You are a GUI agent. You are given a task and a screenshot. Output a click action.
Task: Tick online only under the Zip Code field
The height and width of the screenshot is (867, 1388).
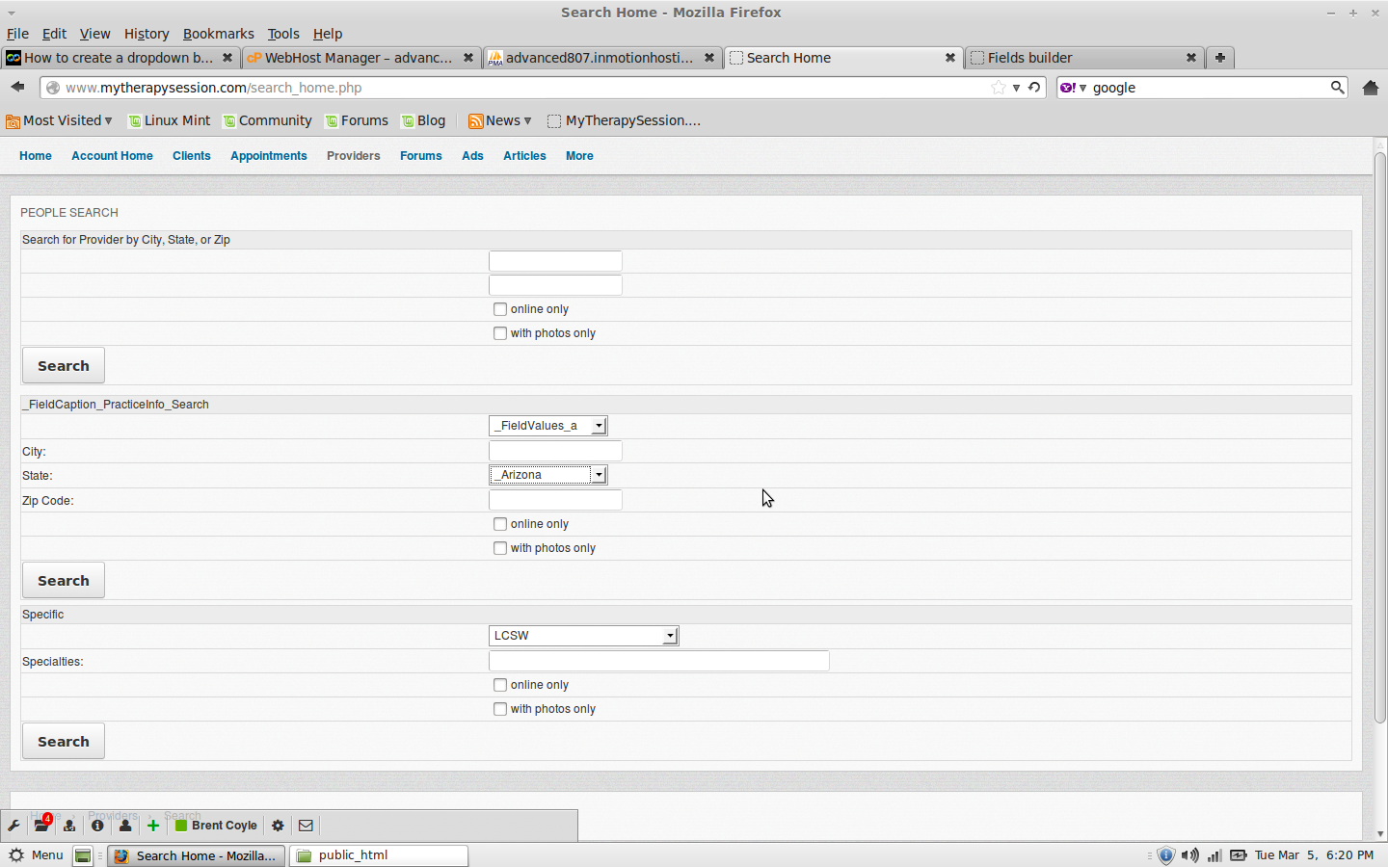tap(500, 524)
